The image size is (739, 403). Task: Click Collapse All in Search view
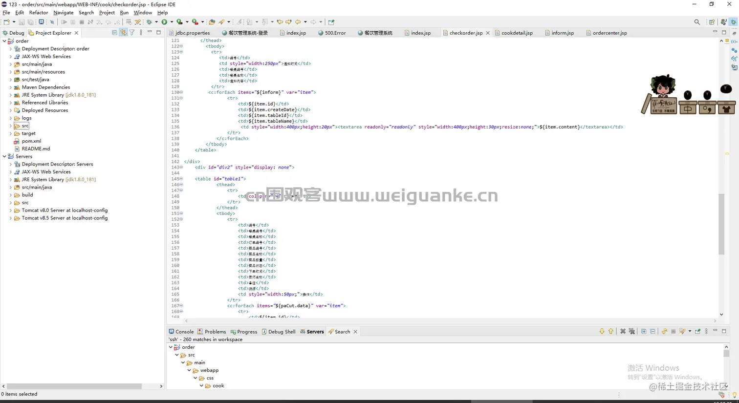[652, 331]
